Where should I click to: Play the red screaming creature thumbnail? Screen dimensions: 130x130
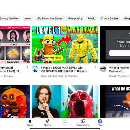tap(65, 102)
